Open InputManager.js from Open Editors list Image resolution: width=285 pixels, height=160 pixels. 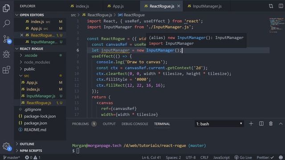tap(40, 42)
